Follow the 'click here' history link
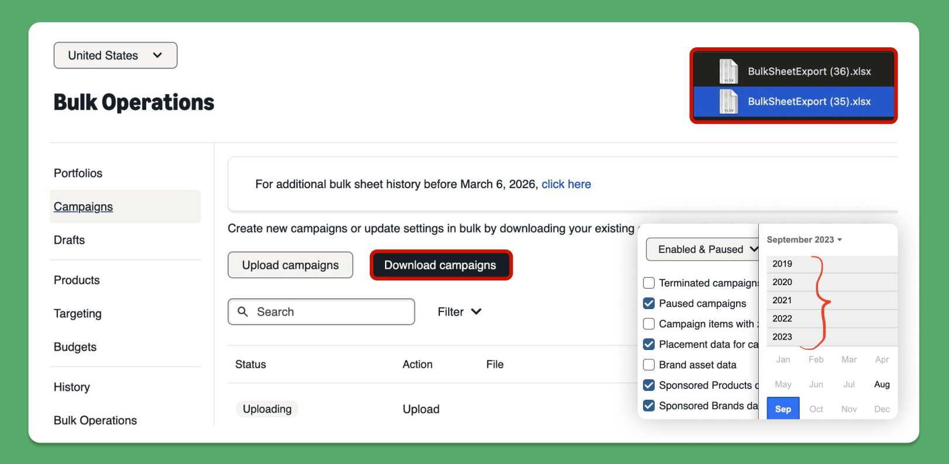949x464 pixels. [566, 184]
